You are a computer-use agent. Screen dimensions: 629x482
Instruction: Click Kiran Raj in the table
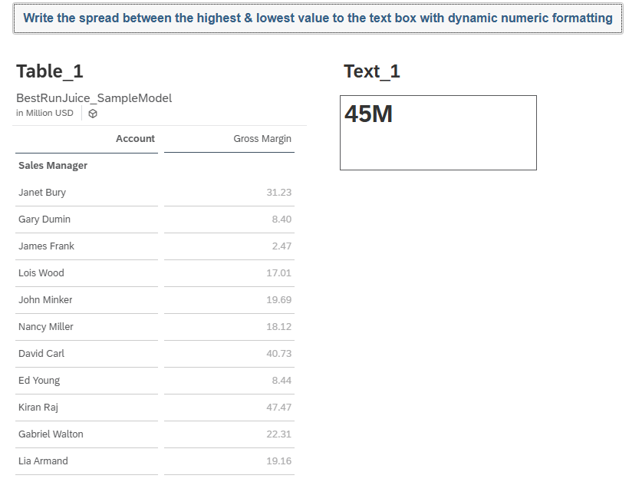(38, 408)
